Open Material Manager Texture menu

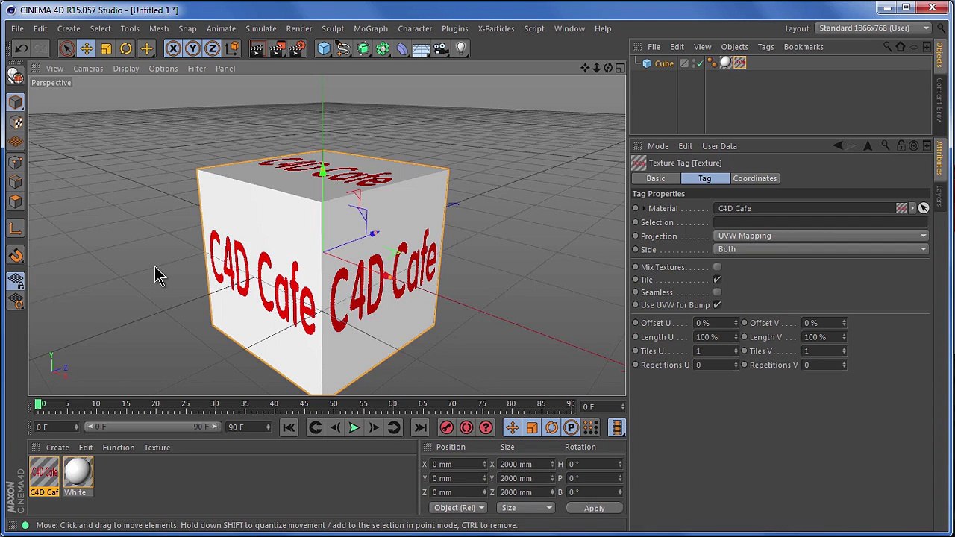[157, 447]
